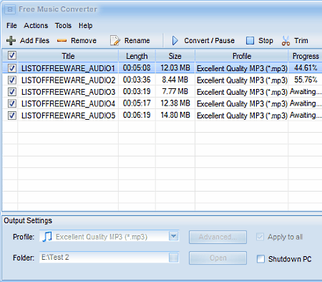Click the Advanced... button
Viewport: 322px width, 282px height.
click(x=218, y=237)
